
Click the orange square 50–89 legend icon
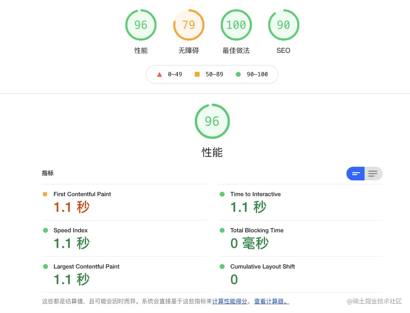point(197,74)
